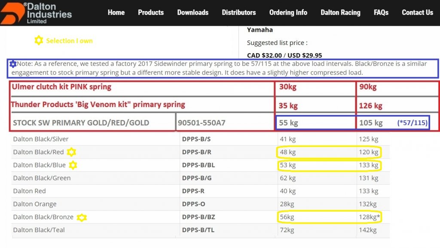440x248 pixels.
Task: Click the 128kg* value for Black/Bronze
Action: [369, 217]
